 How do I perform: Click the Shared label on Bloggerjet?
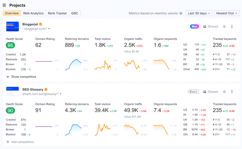point(213,27)
